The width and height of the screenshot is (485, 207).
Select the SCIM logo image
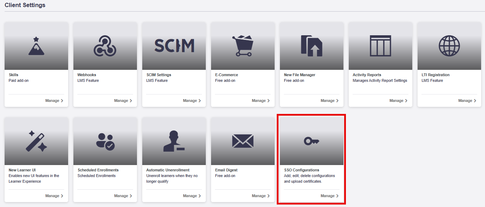[x=174, y=46]
